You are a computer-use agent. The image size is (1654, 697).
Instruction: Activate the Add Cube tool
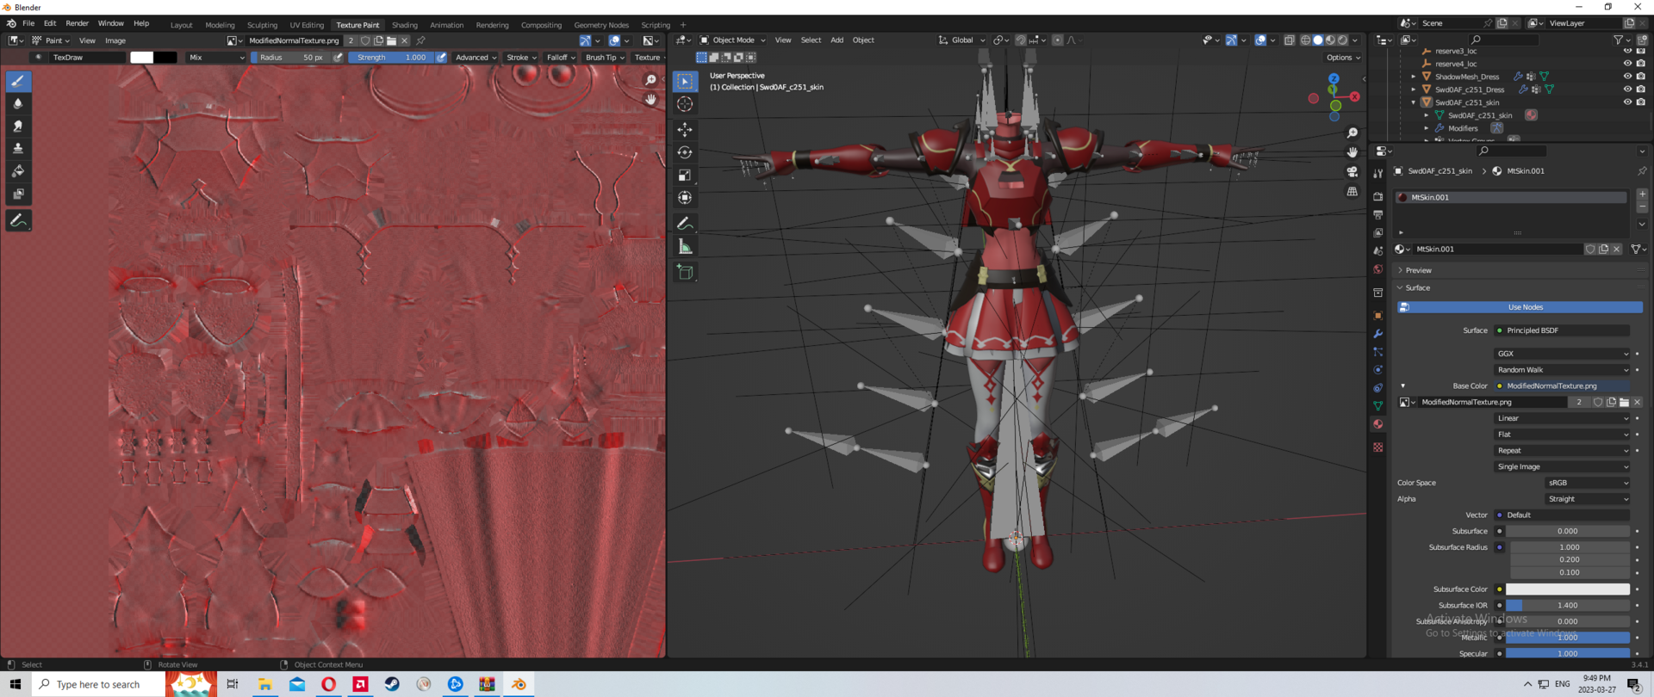point(685,273)
